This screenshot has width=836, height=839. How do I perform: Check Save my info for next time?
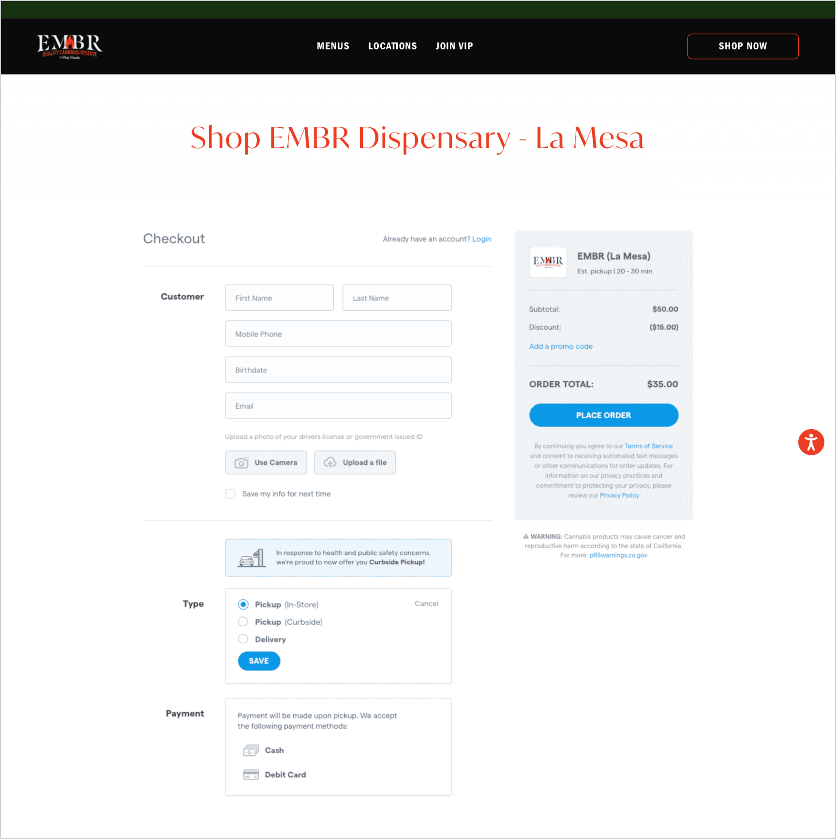pos(230,494)
